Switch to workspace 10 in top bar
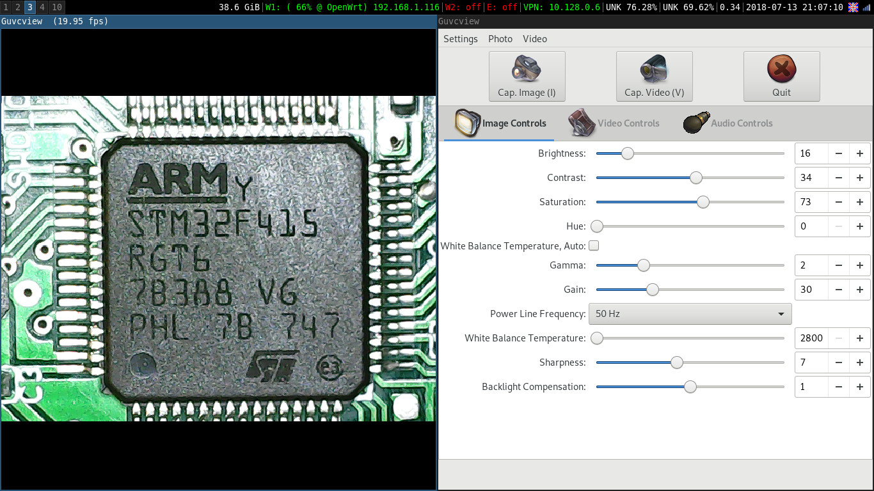The image size is (874, 491). tap(57, 7)
